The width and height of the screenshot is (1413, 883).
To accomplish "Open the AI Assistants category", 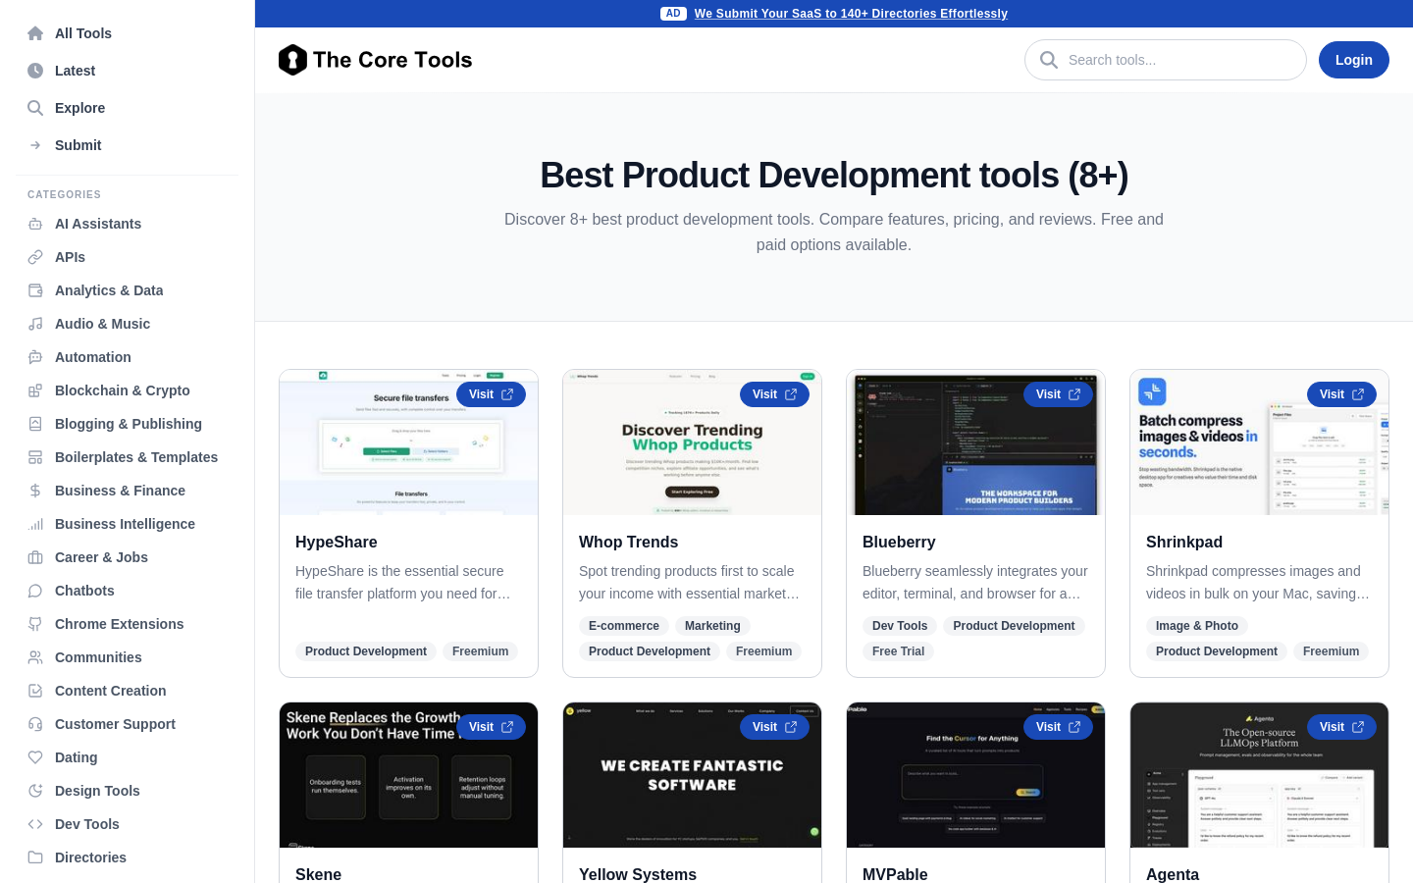I will 128,224.
